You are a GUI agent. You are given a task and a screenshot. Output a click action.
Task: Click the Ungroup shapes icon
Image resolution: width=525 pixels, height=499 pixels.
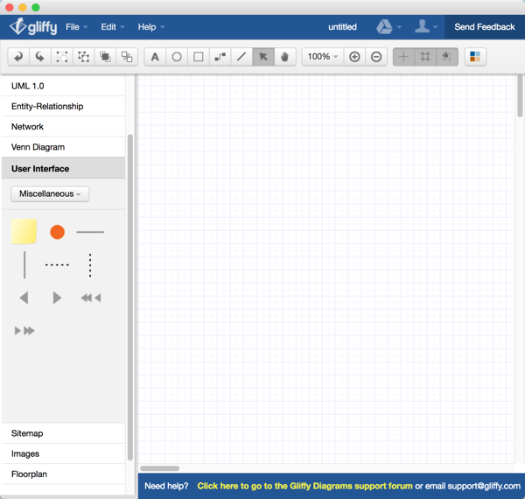point(83,57)
